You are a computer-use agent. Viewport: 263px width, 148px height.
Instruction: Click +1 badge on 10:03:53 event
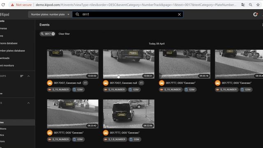pos(85,83)
